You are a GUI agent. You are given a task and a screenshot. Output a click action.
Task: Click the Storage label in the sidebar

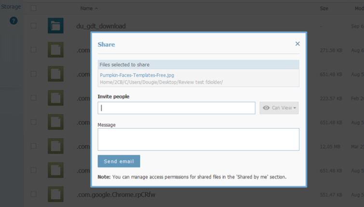point(11,7)
